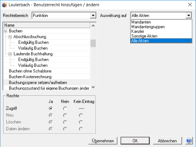The image size is (196, 147).
Task: Collapse the Abschlussbuchung tree node
Action: click(10, 37)
